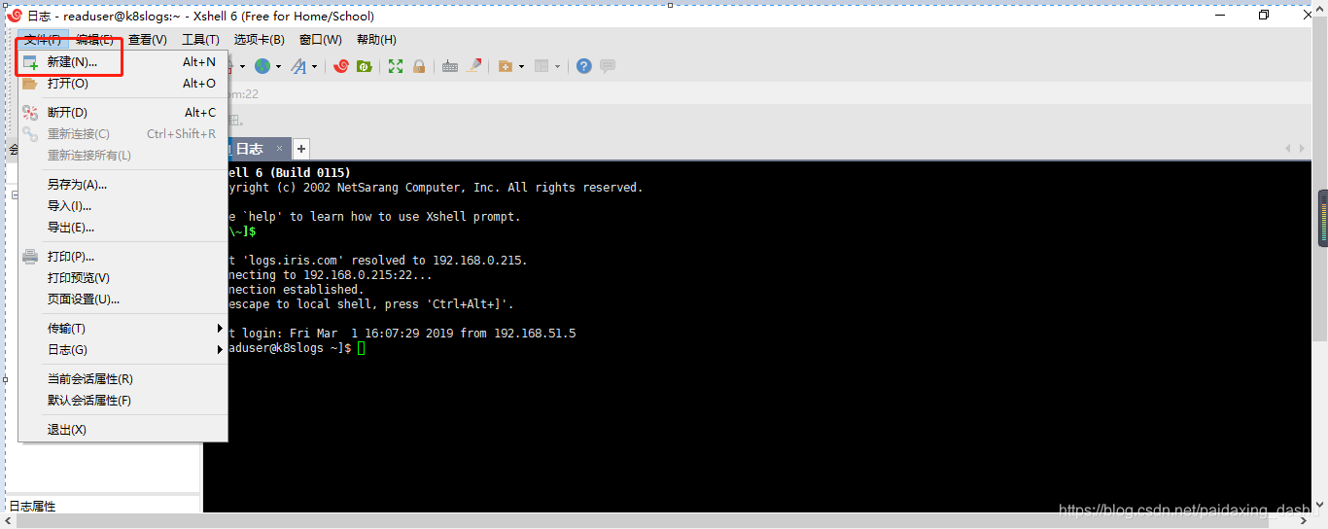
Task: Open 页面设置(U)... page setup
Action: (x=122, y=300)
